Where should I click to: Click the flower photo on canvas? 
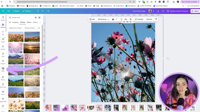[x=123, y=62]
